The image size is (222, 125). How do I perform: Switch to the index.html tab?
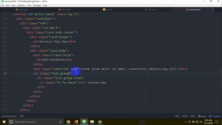[x=22, y=9]
